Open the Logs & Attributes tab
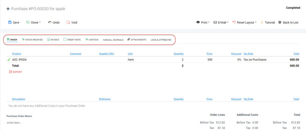This screenshot has width=306, height=130. [x=161, y=40]
